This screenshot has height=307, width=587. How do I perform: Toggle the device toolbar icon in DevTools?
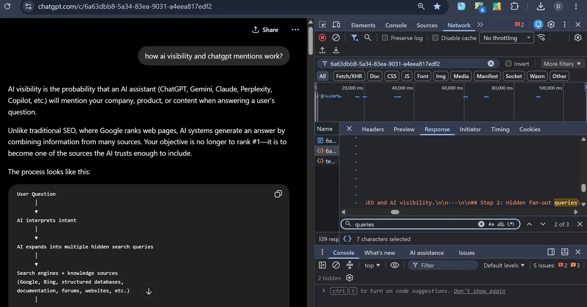click(336, 25)
